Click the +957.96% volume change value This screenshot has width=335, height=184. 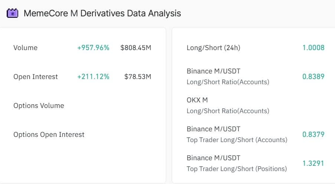(93, 47)
